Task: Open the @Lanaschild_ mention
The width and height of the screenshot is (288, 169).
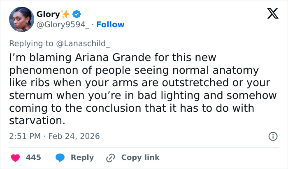Action: click(86, 43)
